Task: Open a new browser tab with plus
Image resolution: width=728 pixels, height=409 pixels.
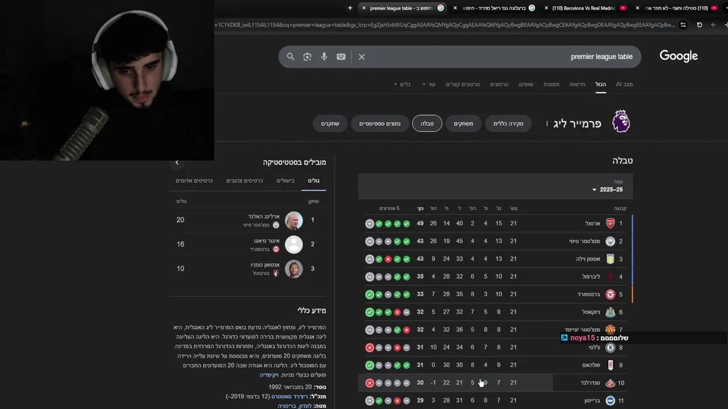Action: tap(350, 8)
